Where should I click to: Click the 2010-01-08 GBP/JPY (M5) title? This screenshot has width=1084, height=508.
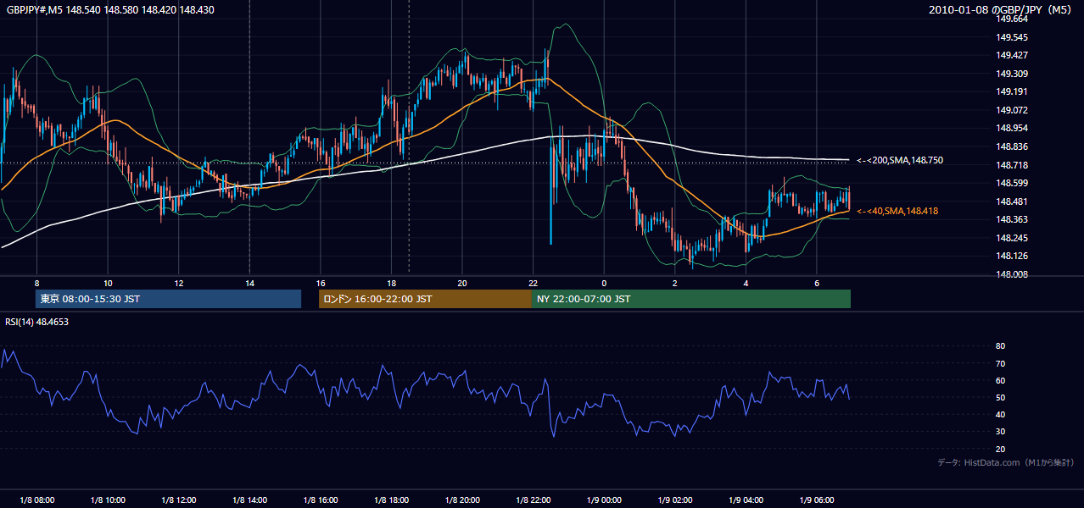(1001, 10)
